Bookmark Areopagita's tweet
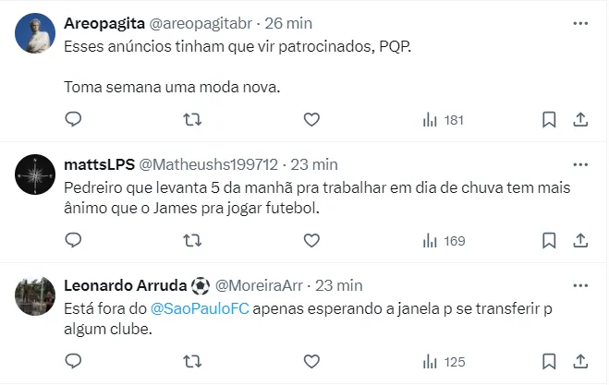 point(548,119)
